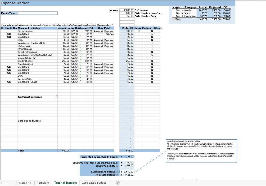Select the Total row label cell
This screenshot has height=186, width=266.
(x=37, y=151)
